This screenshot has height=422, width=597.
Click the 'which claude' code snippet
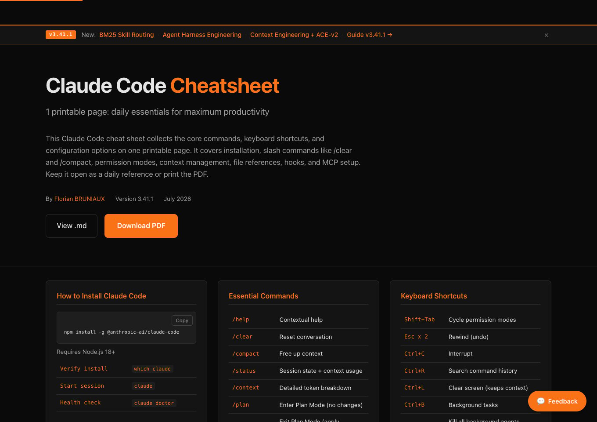pos(152,369)
